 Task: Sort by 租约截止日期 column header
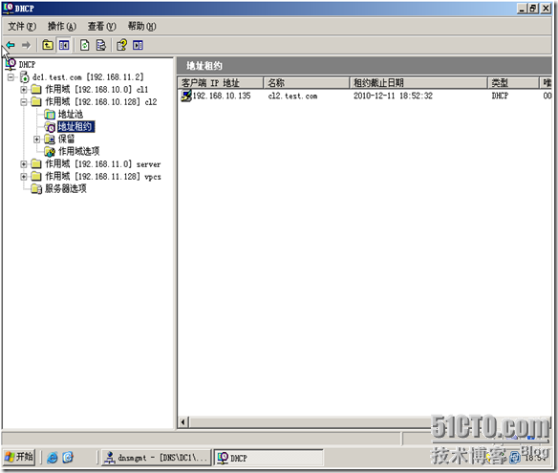click(x=418, y=83)
